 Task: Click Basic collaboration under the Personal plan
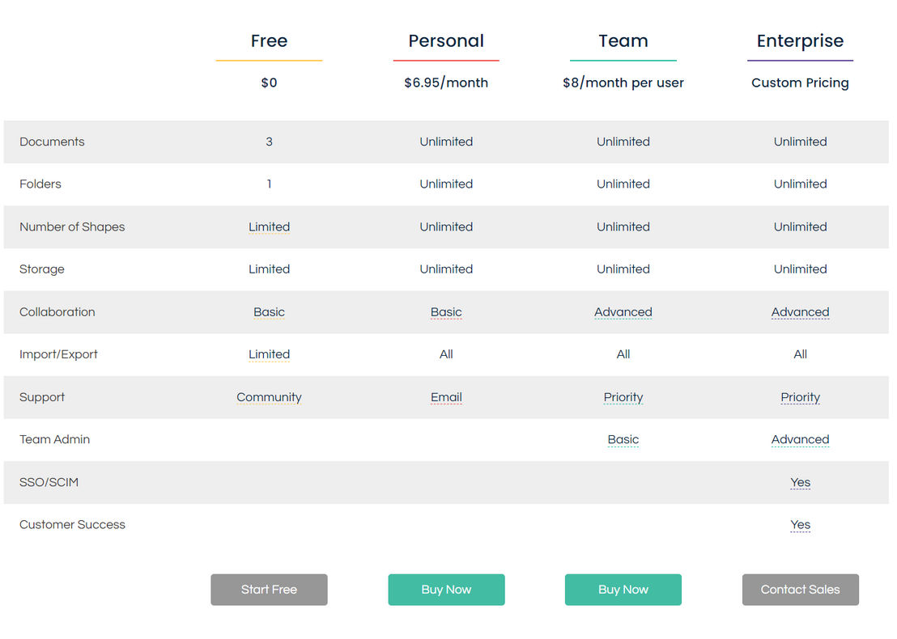[446, 312]
